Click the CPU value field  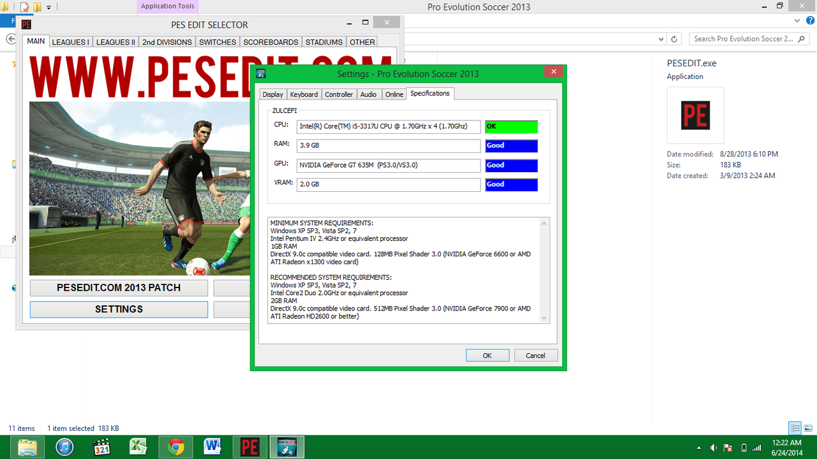click(x=389, y=127)
